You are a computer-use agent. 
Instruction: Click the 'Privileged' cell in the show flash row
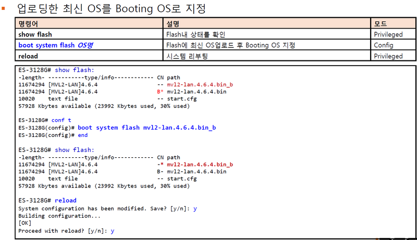(393, 34)
